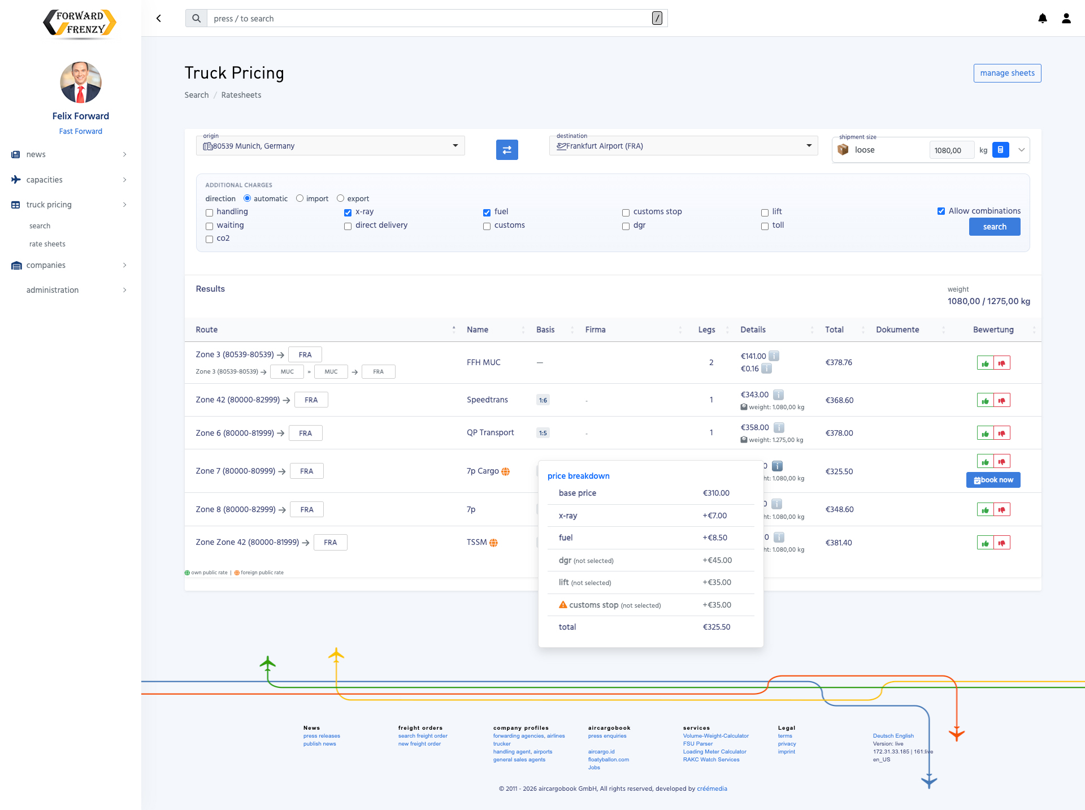This screenshot has height=810, width=1085.
Task: Click the manage sheets button
Action: click(x=1007, y=73)
